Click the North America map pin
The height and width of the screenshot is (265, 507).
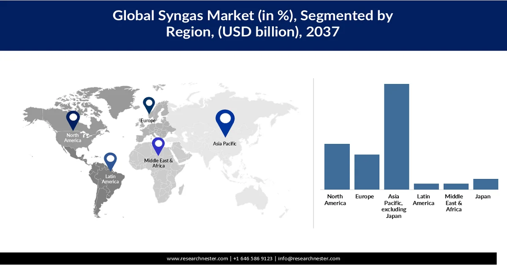(73, 120)
